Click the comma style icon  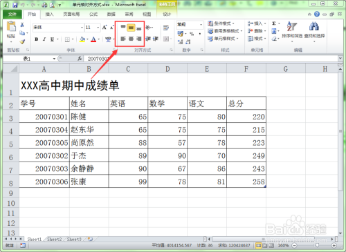coord(199,34)
